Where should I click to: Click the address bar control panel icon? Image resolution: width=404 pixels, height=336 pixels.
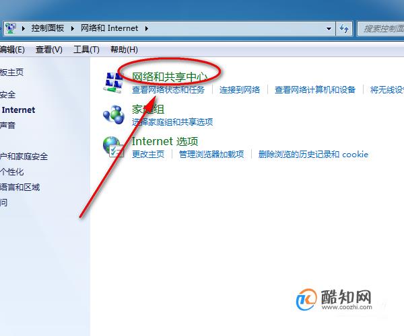click(11, 28)
